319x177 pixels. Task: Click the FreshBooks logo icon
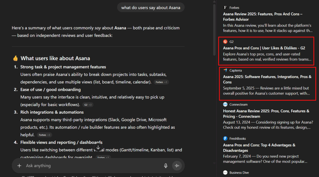tap(225, 138)
